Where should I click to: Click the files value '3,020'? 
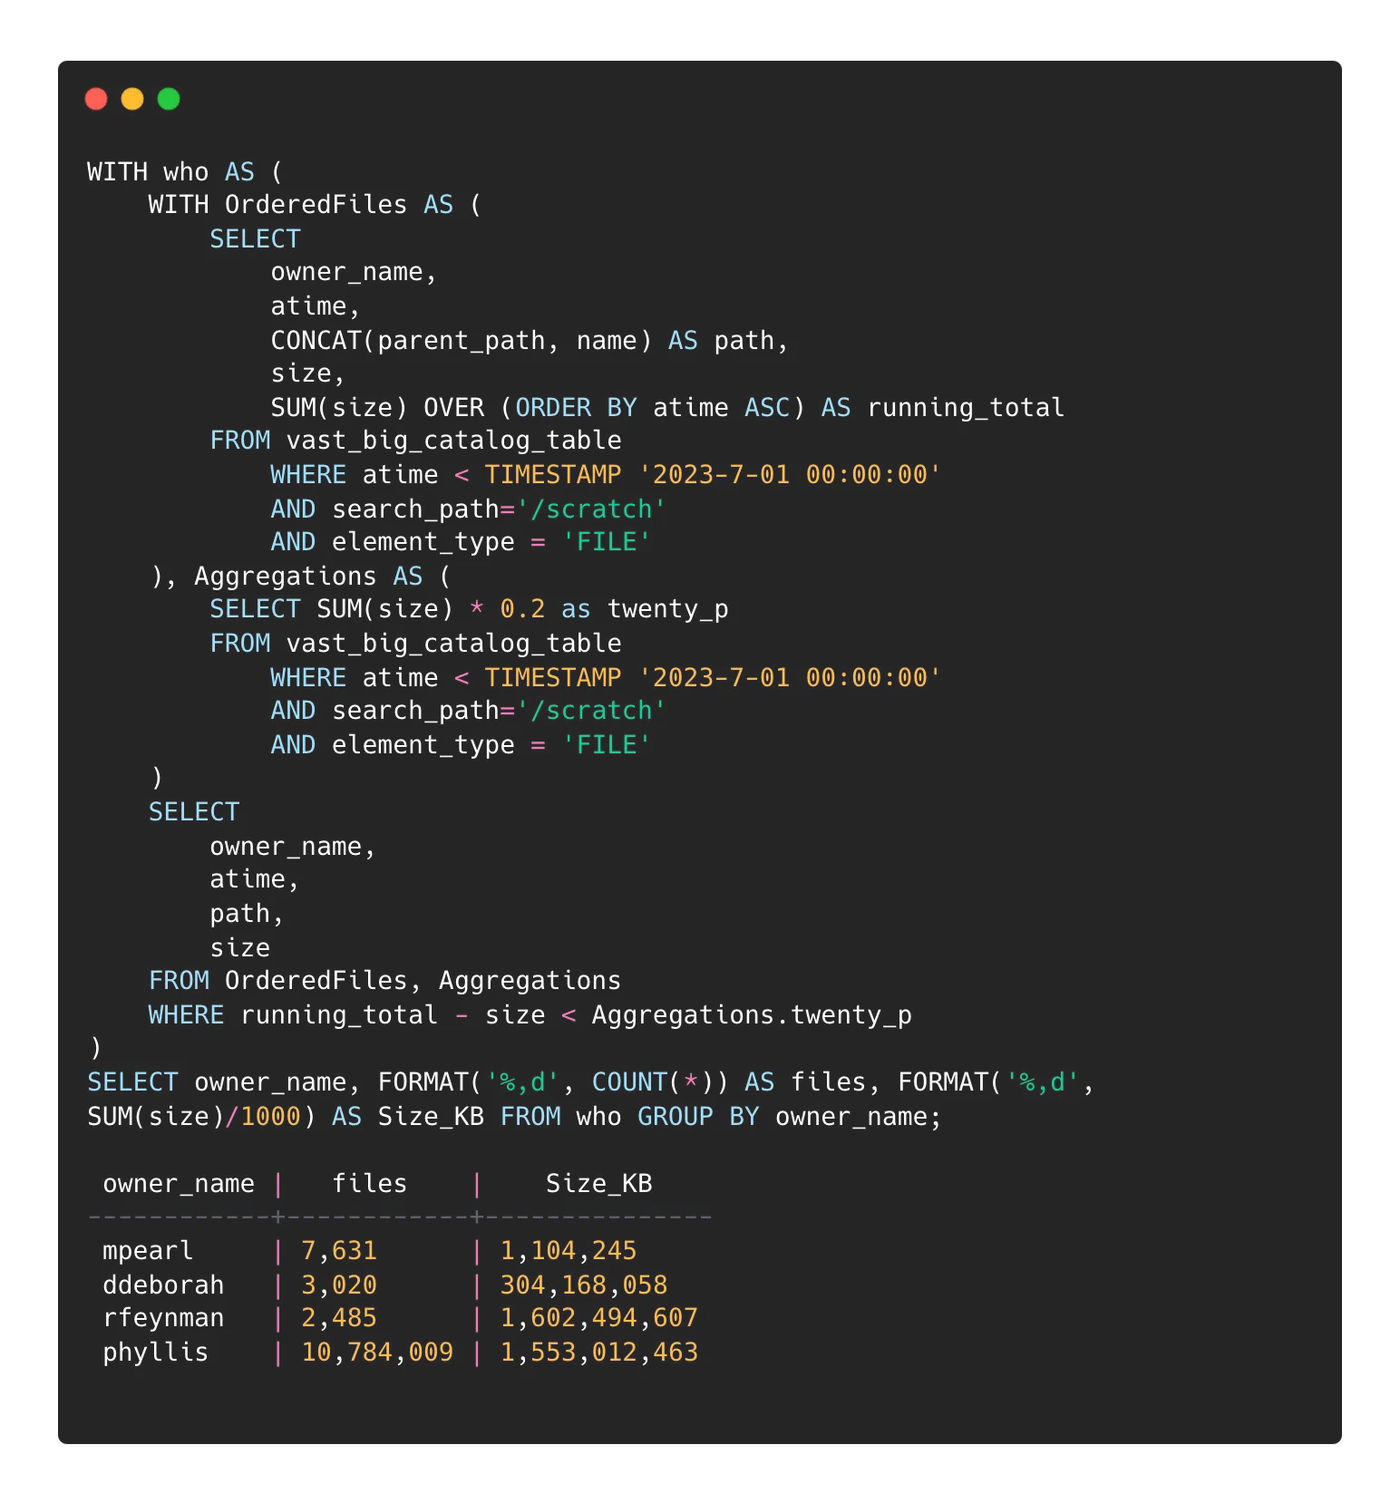(339, 1285)
